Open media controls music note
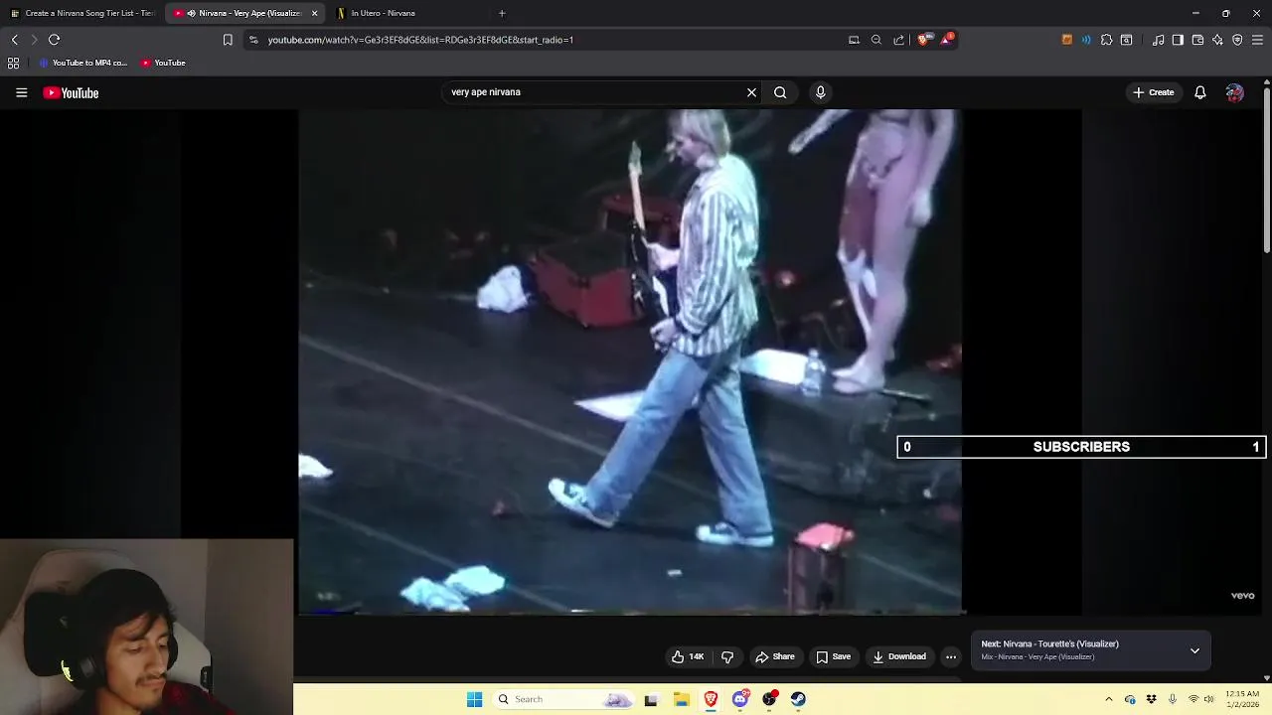1272x715 pixels. coord(1158,40)
